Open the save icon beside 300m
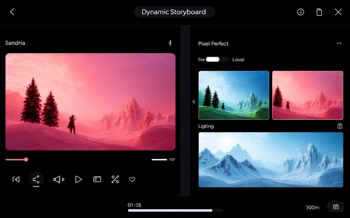350x218 pixels. pyautogui.click(x=336, y=207)
